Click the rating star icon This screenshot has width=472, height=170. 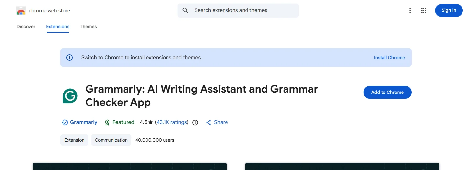coord(151,122)
